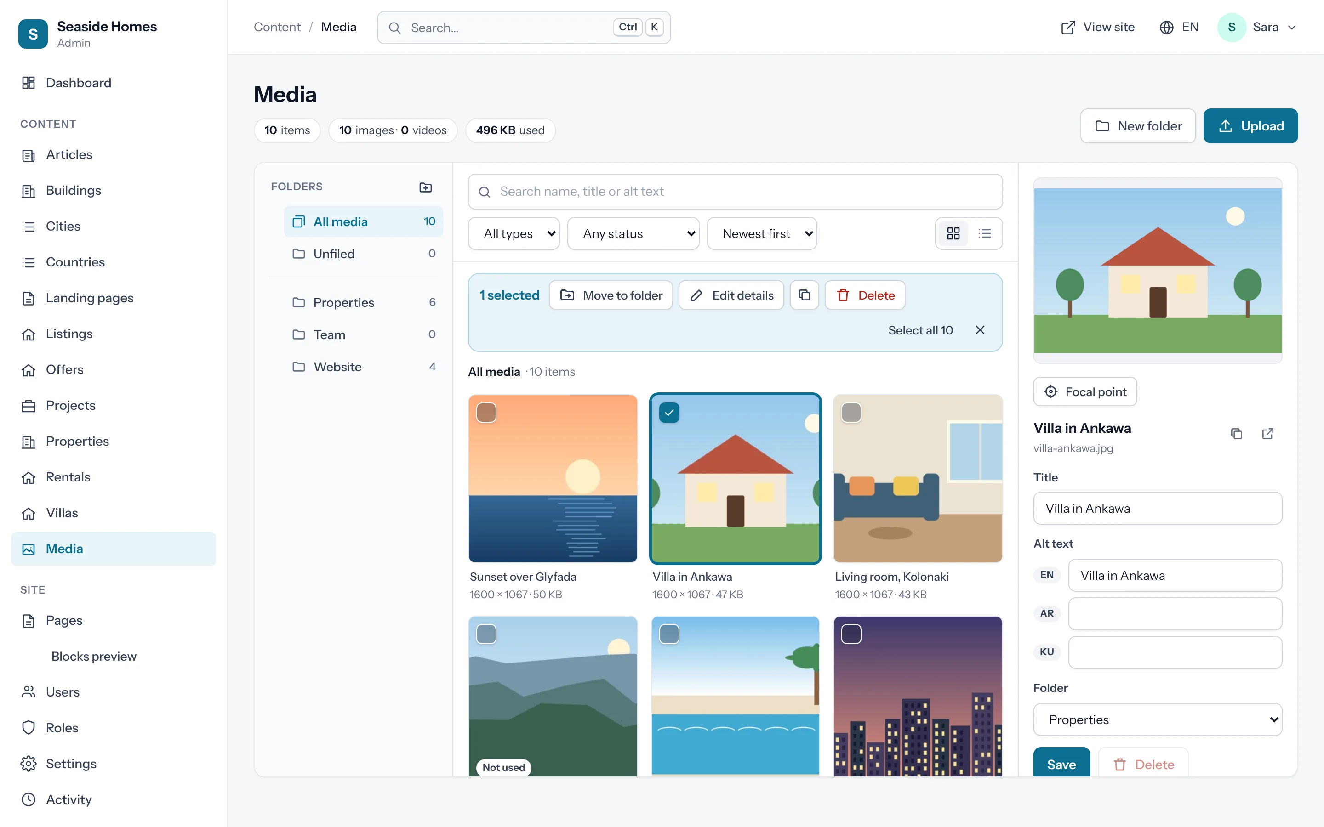Screen dimensions: 1324x827
Task: Click the duplicate icon in selection bar
Action: (x=804, y=295)
